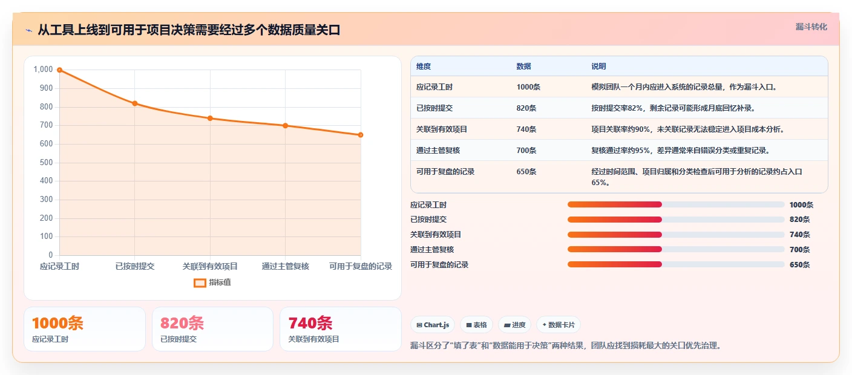Click the footer note starting 漏斗区分了
Image resolution: width=852 pixels, height=375 pixels.
click(x=566, y=346)
